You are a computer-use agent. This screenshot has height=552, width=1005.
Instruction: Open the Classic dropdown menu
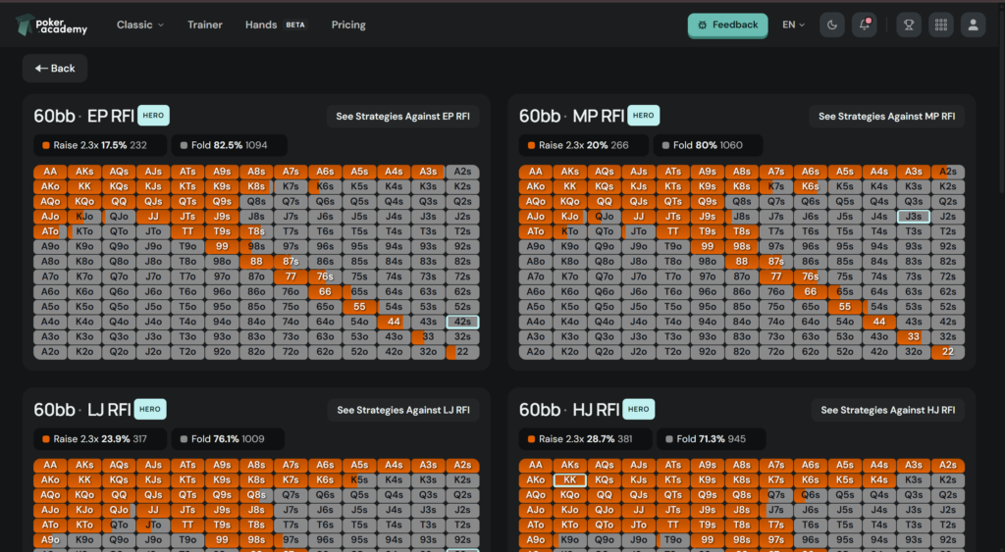click(x=140, y=25)
